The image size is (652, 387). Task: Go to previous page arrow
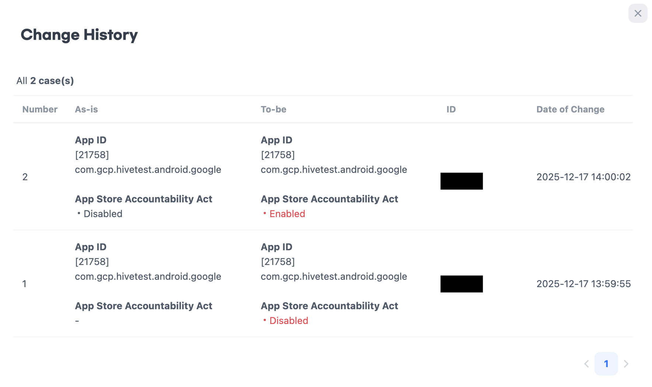coord(586,364)
